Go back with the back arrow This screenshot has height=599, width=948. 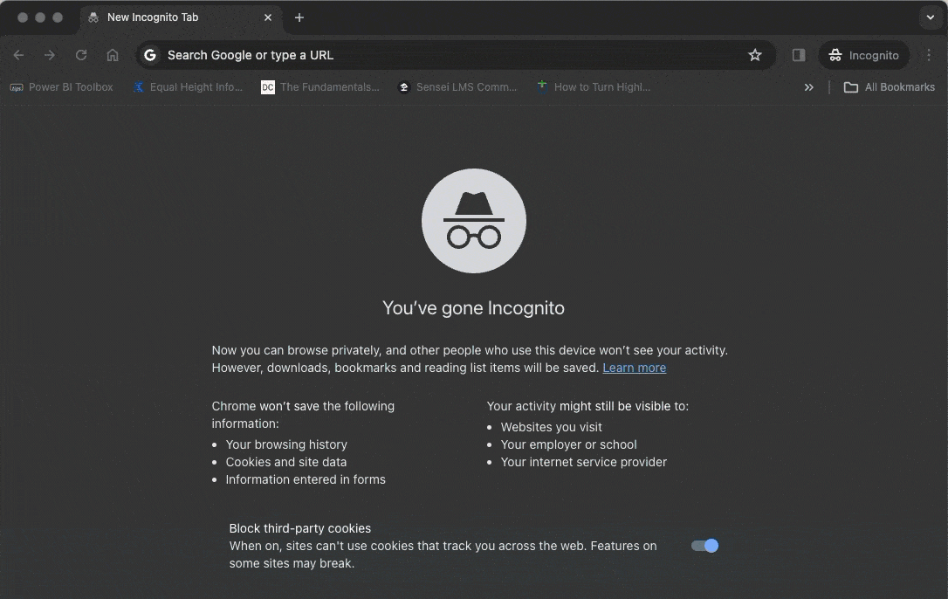click(x=18, y=55)
